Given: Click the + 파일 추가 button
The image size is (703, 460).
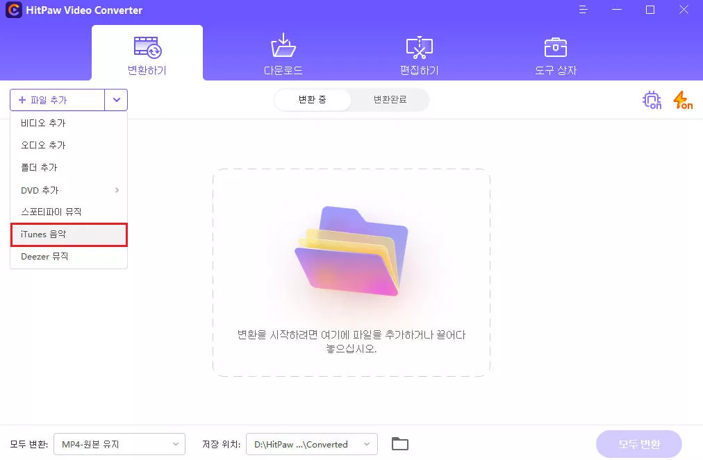Looking at the screenshot, I should click(58, 100).
